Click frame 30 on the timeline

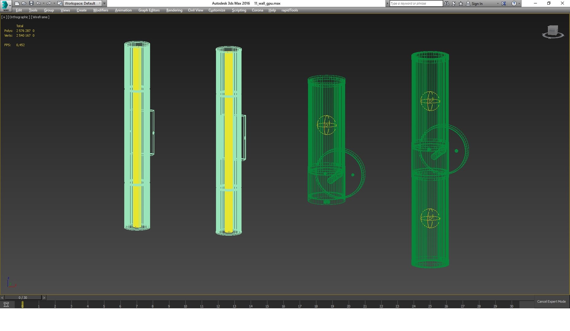[x=511, y=306]
